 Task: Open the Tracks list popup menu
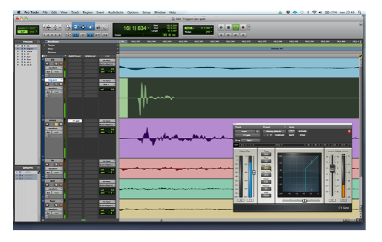pyautogui.click(x=38, y=42)
